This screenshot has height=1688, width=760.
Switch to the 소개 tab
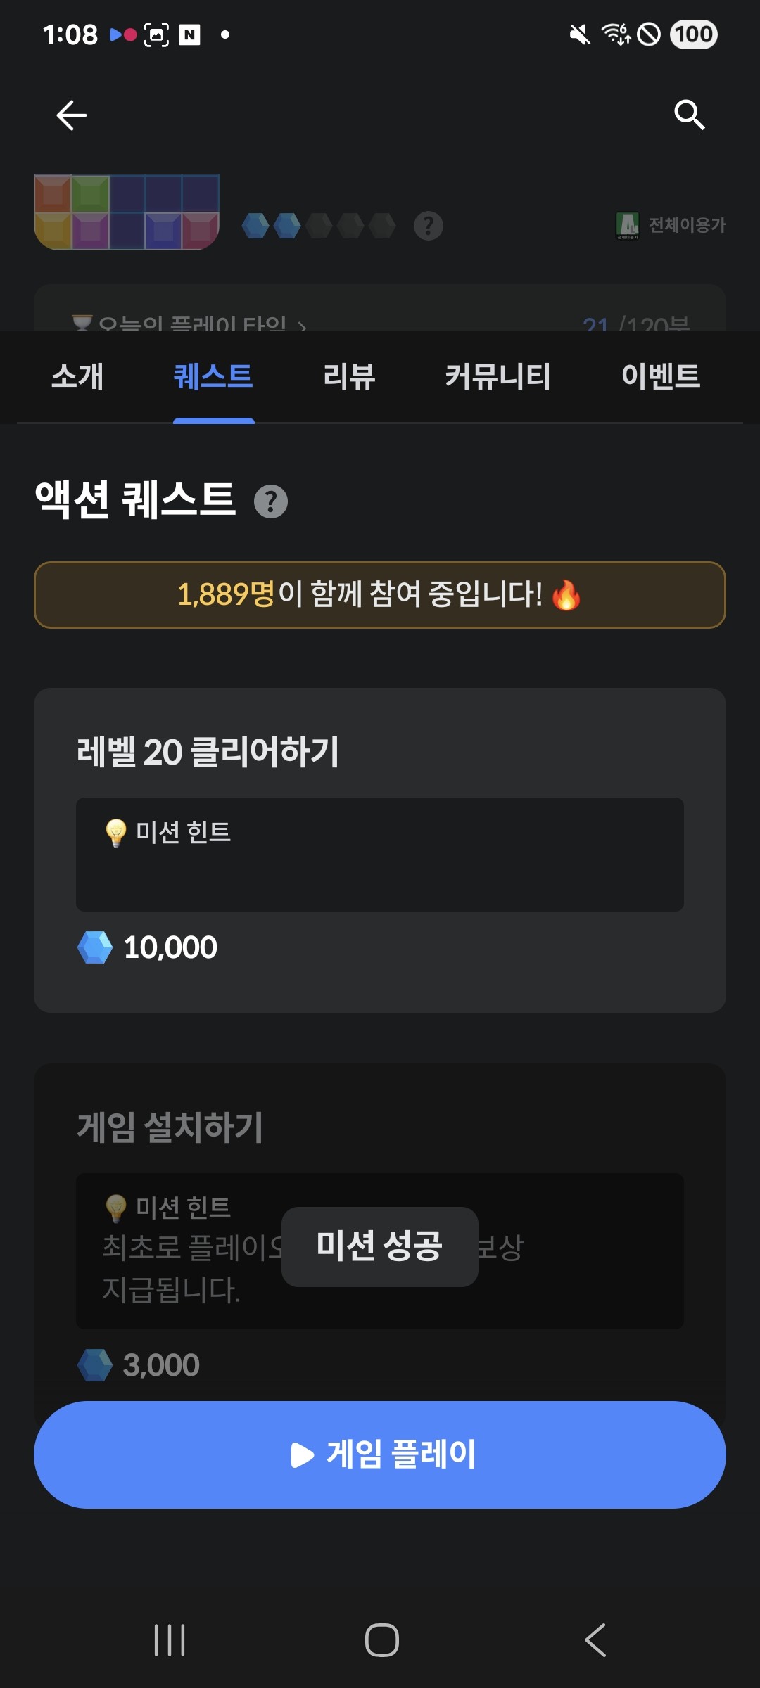[x=77, y=376]
